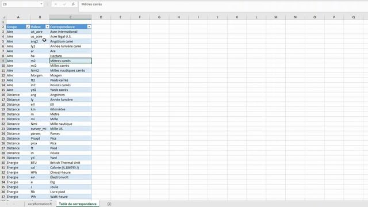Viewport: 368px width, 207px height.
Task: Open the Correspondance column filter dropdown
Action: (x=89, y=27)
